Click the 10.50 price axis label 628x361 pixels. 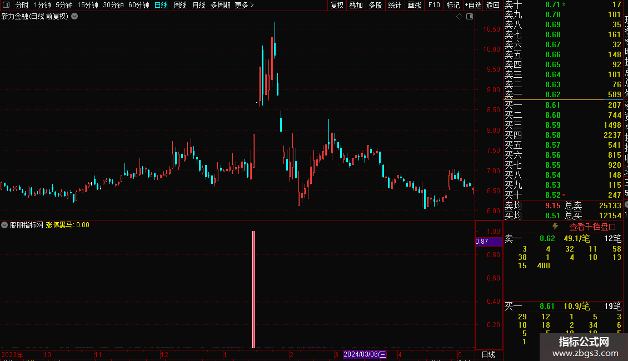pos(491,29)
